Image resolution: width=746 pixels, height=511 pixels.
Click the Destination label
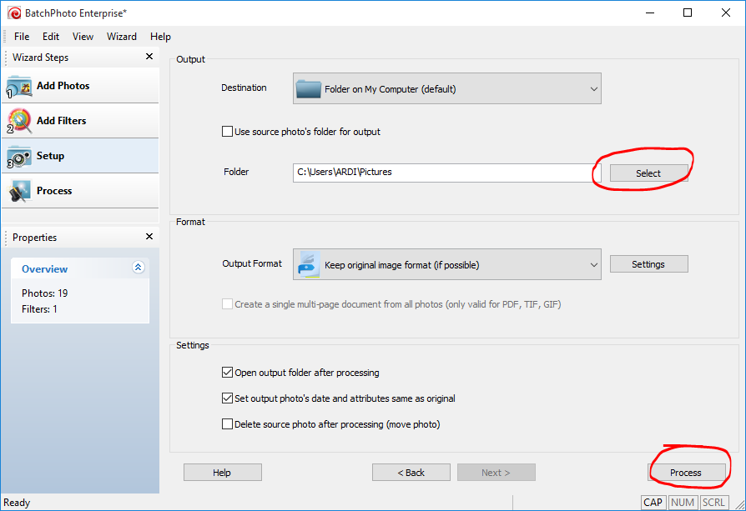tap(244, 88)
